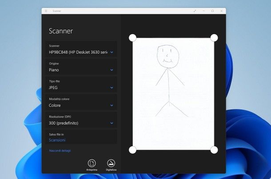Click the top-right crop handle

214,38
